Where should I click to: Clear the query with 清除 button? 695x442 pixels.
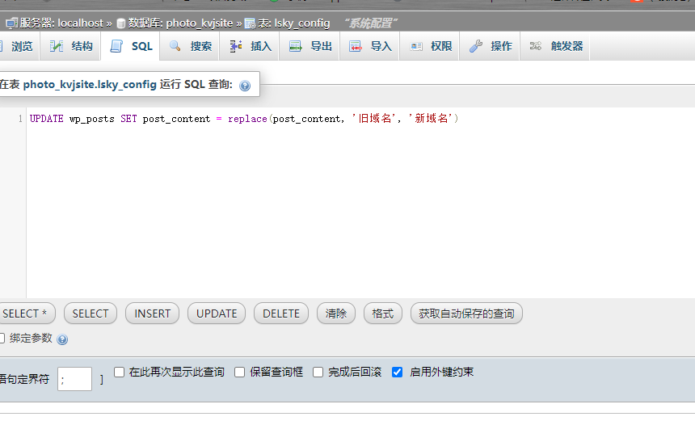336,314
